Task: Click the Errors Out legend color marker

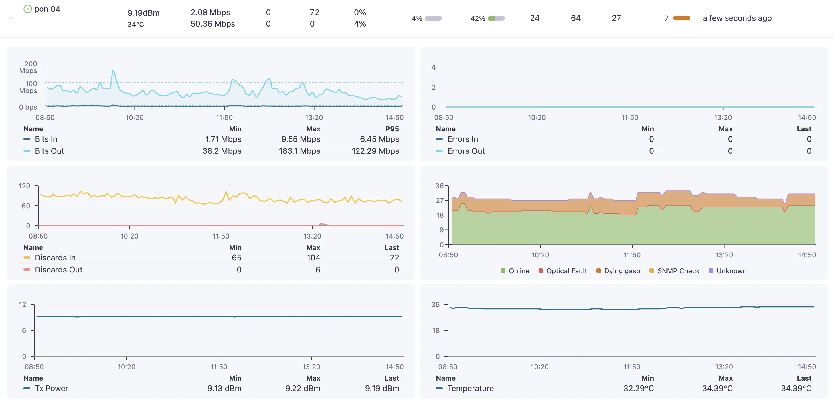Action: pos(439,151)
